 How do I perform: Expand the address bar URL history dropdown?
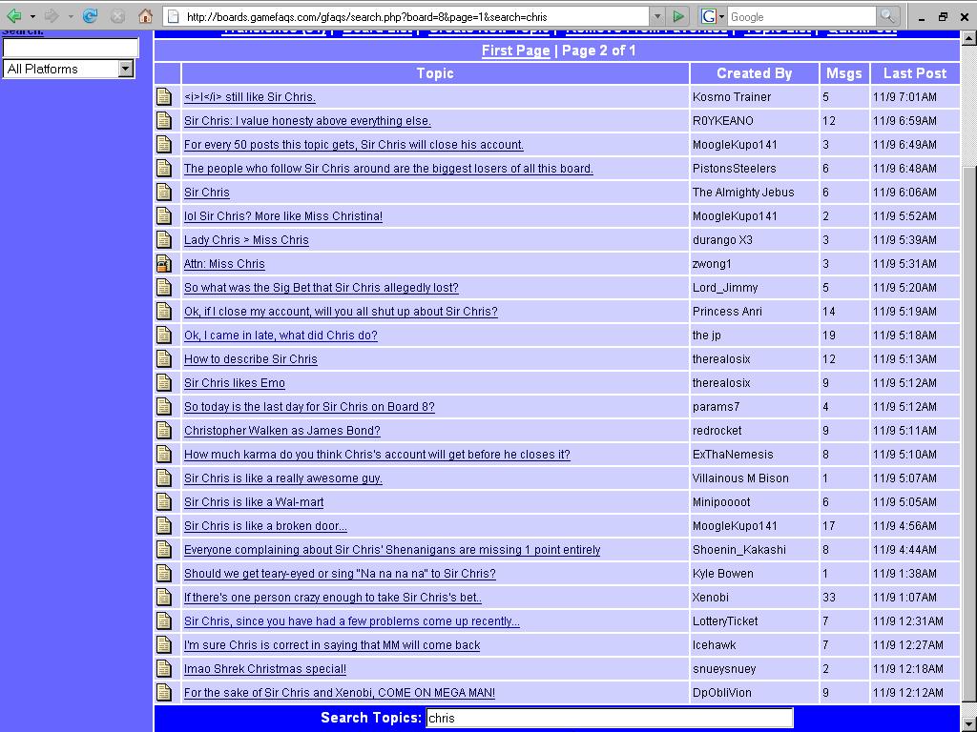pyautogui.click(x=656, y=16)
